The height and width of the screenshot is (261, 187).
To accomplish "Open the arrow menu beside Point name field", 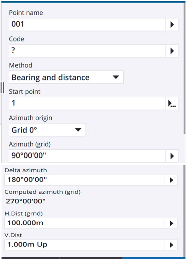I will tap(172, 24).
